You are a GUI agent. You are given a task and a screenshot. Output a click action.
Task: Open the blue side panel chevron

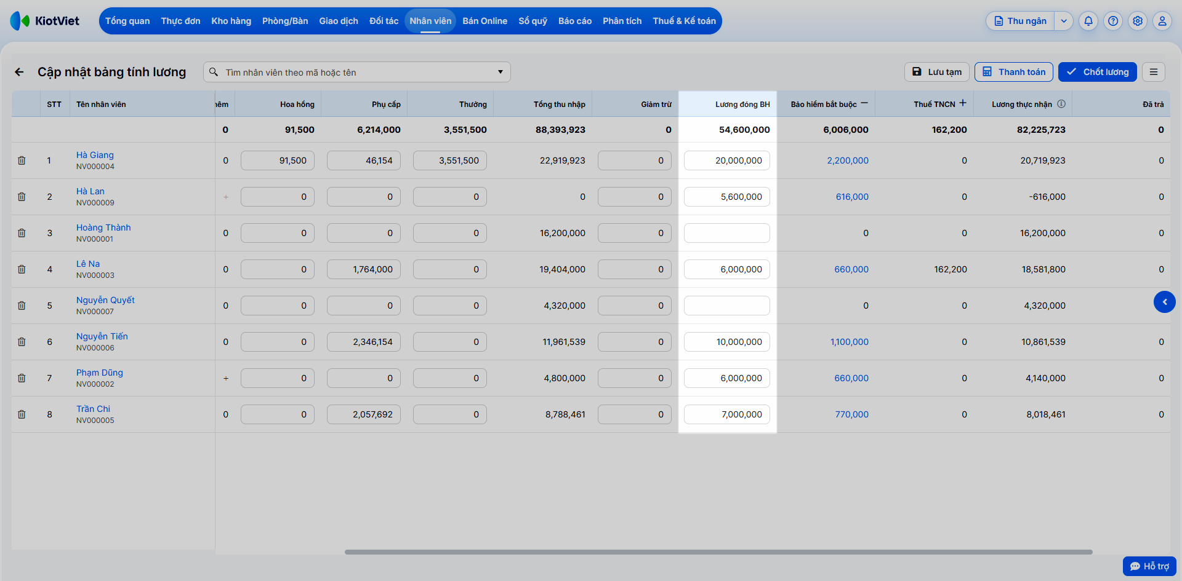click(x=1165, y=302)
